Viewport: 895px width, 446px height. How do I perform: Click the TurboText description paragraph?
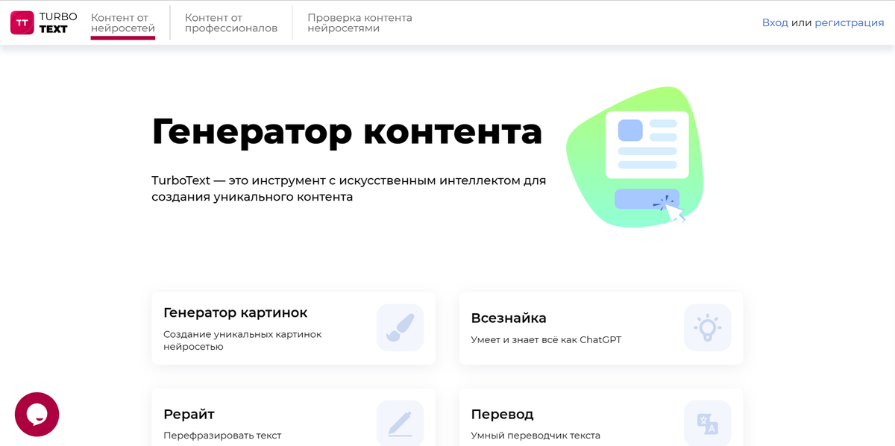pyautogui.click(x=349, y=189)
